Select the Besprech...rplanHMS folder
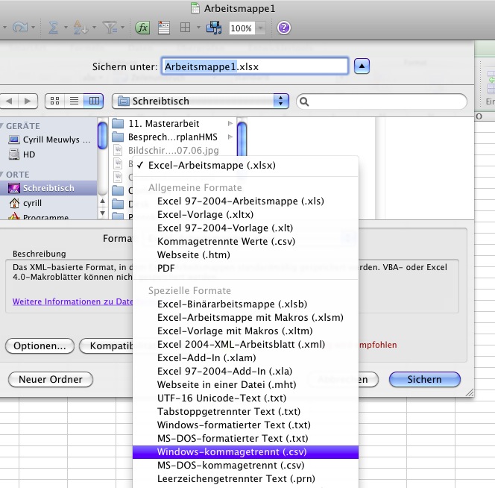Viewport: 495px width, 488px height. (172, 137)
